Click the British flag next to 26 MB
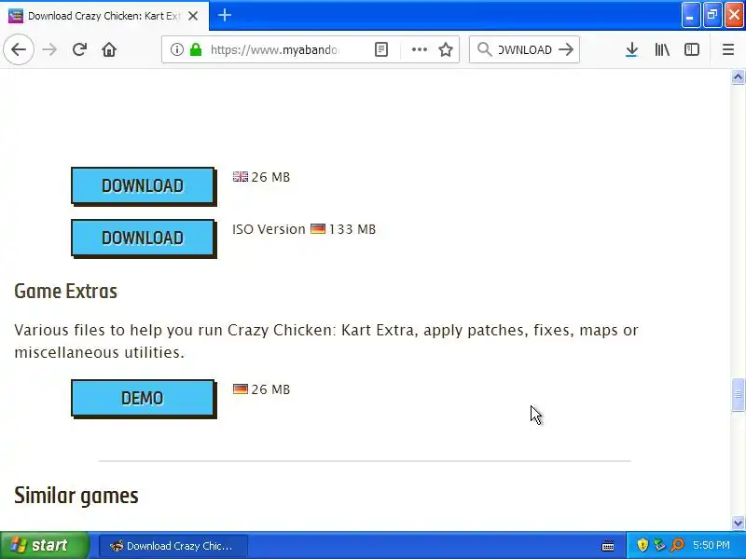746x559 pixels. (x=241, y=177)
